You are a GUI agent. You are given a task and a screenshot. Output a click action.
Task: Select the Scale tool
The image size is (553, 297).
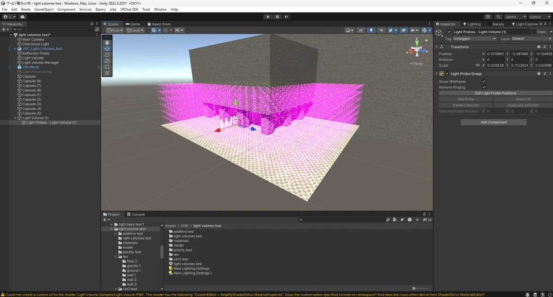coord(107,61)
